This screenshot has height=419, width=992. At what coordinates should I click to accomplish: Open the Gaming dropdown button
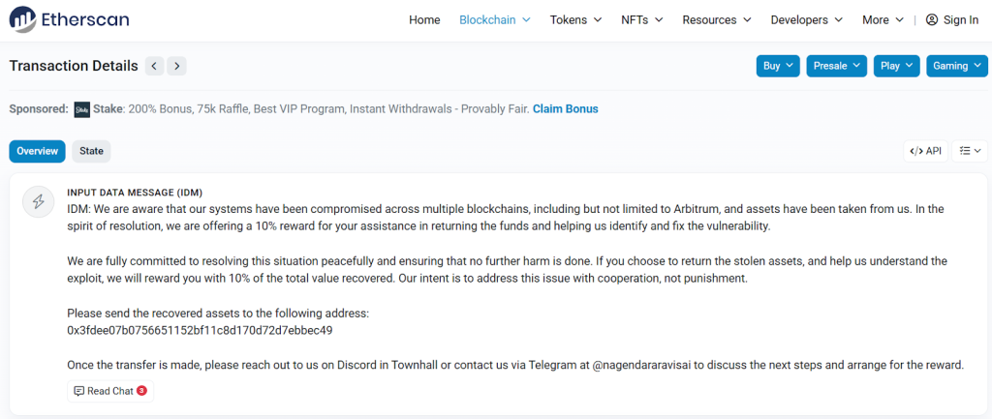(x=956, y=66)
